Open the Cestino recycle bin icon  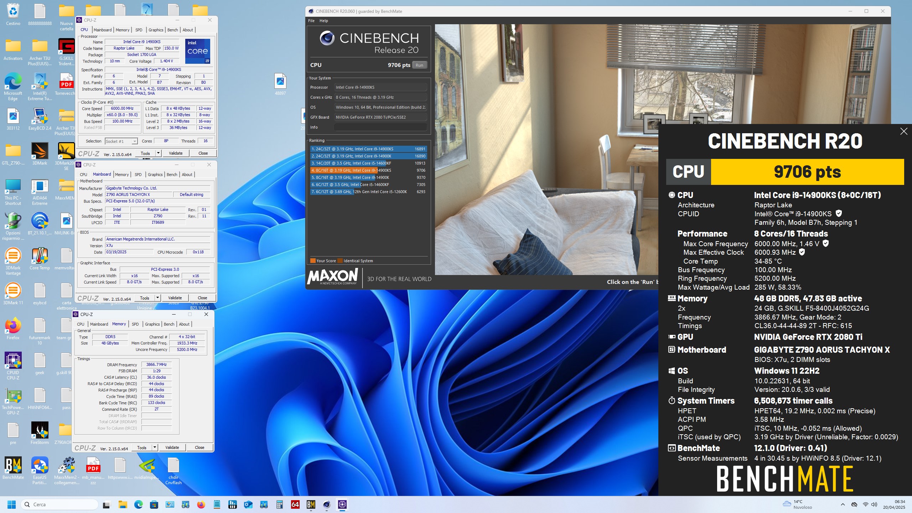[x=13, y=14]
